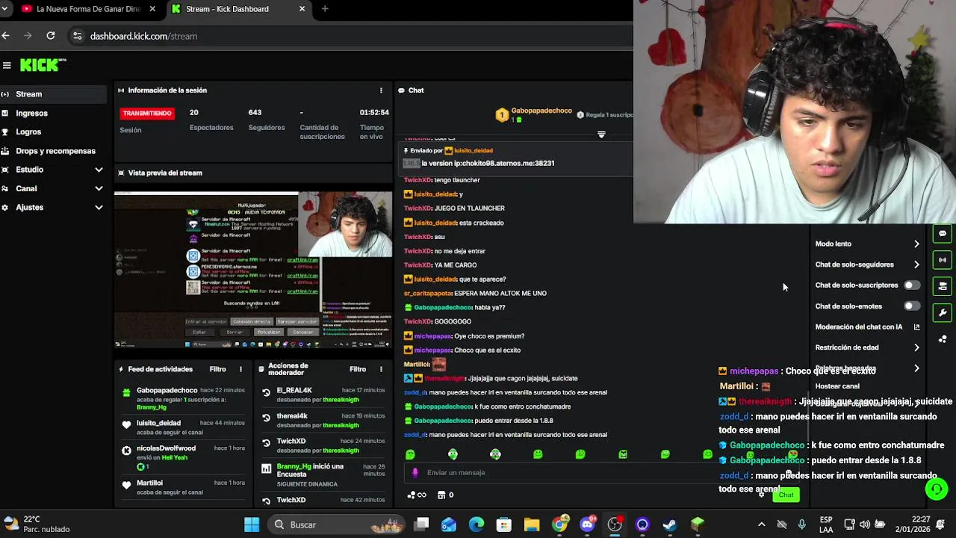This screenshot has height=538, width=956.
Task: Click the weather widget showing 22°C
Action: 37,525
